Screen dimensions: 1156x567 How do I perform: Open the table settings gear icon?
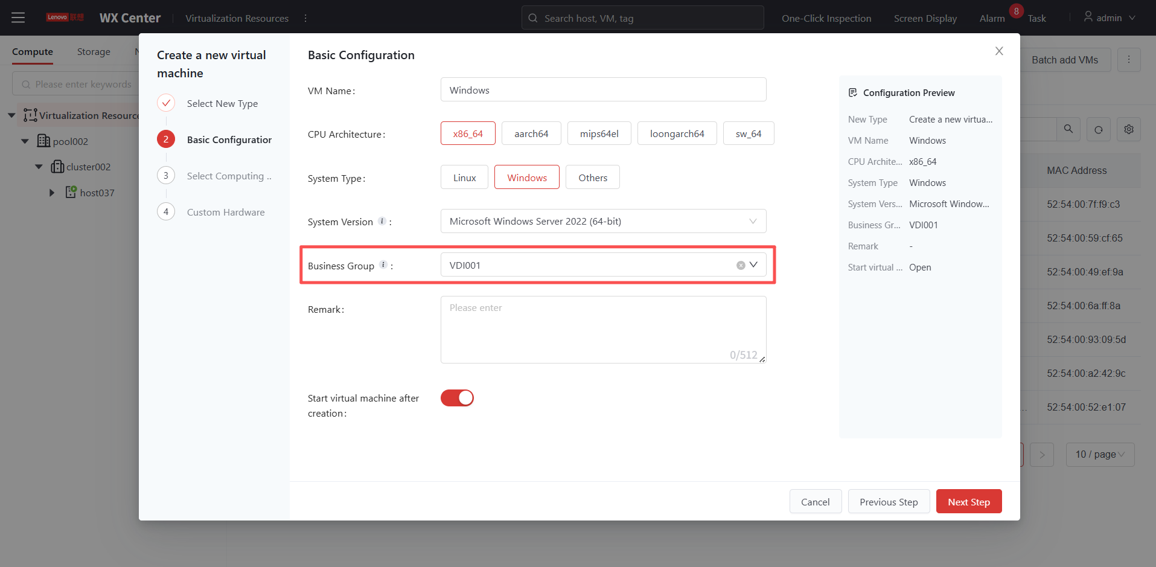[1128, 129]
